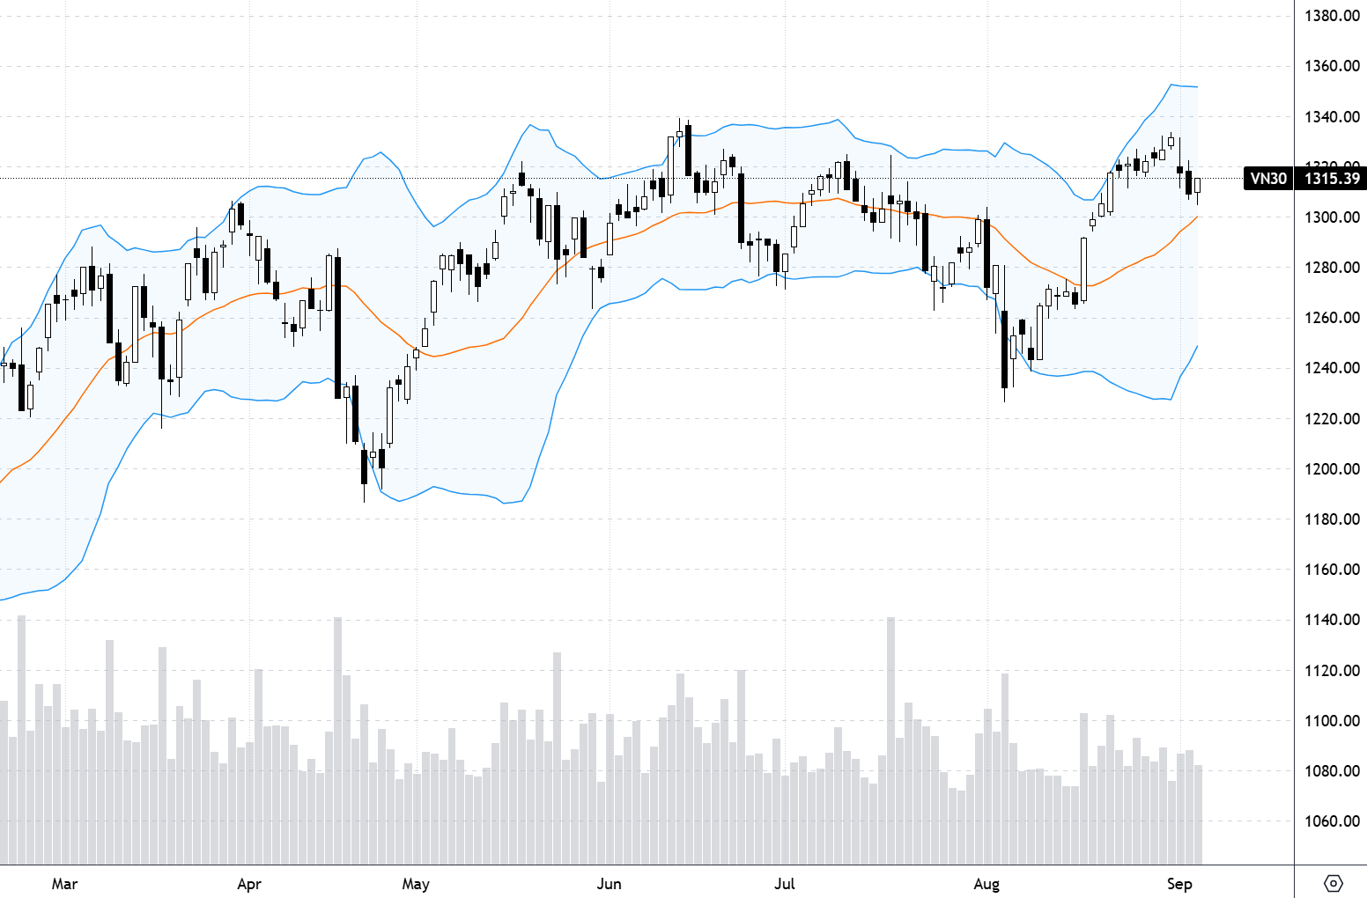Click the 1380.00 price scale label

1332,16
